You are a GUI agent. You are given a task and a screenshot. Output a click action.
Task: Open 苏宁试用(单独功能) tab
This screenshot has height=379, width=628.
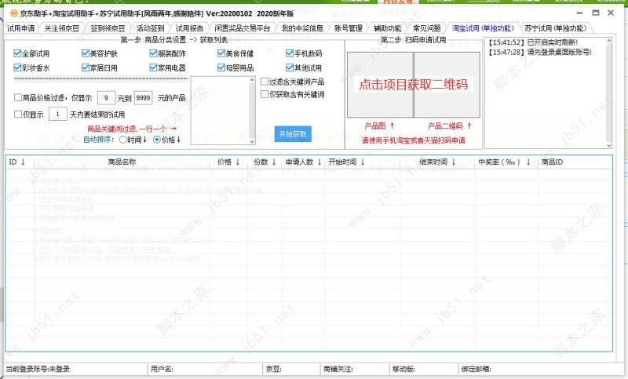[x=555, y=28]
